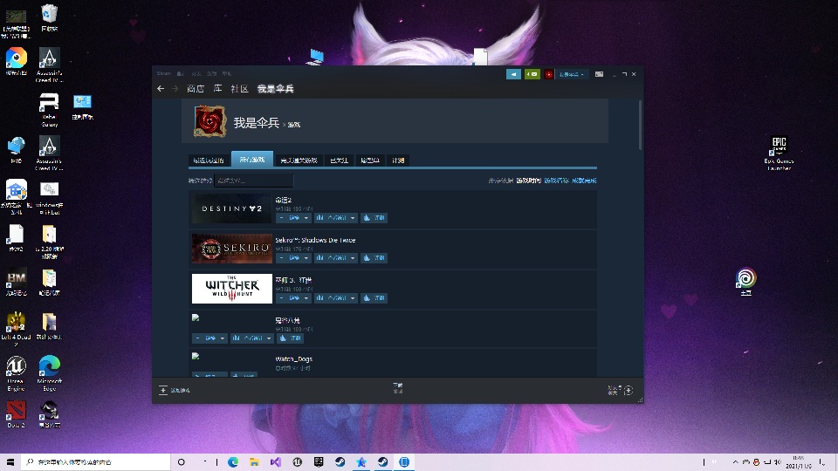
Task: Click the small red avatar in Steam title bar
Action: (549, 74)
